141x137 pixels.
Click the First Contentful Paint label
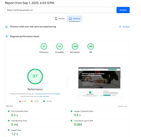click(x=20, y=111)
